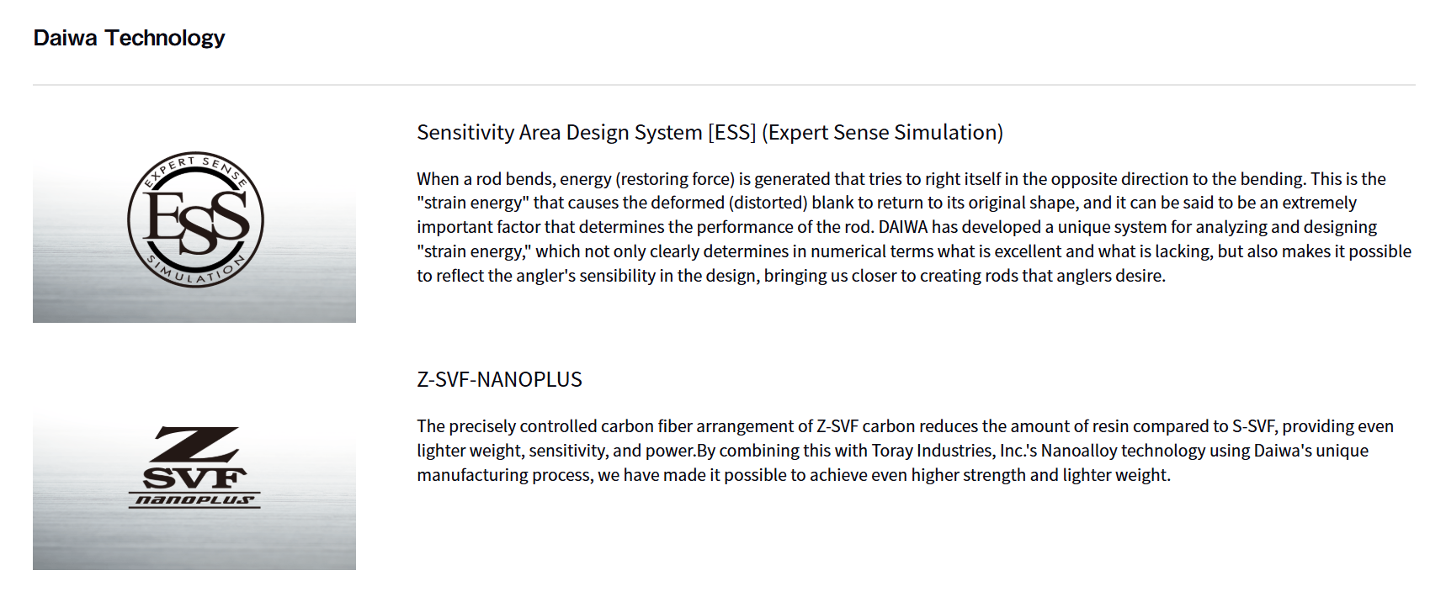Image resolution: width=1446 pixels, height=602 pixels.
Task: Click the "SVF" lettering in the logo
Action: pyautogui.click(x=194, y=478)
